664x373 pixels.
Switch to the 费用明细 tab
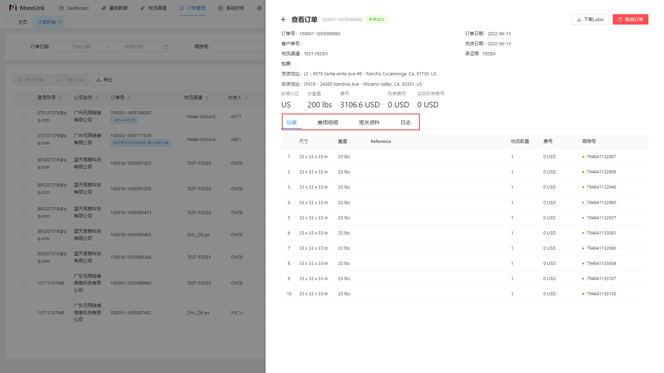click(x=328, y=123)
